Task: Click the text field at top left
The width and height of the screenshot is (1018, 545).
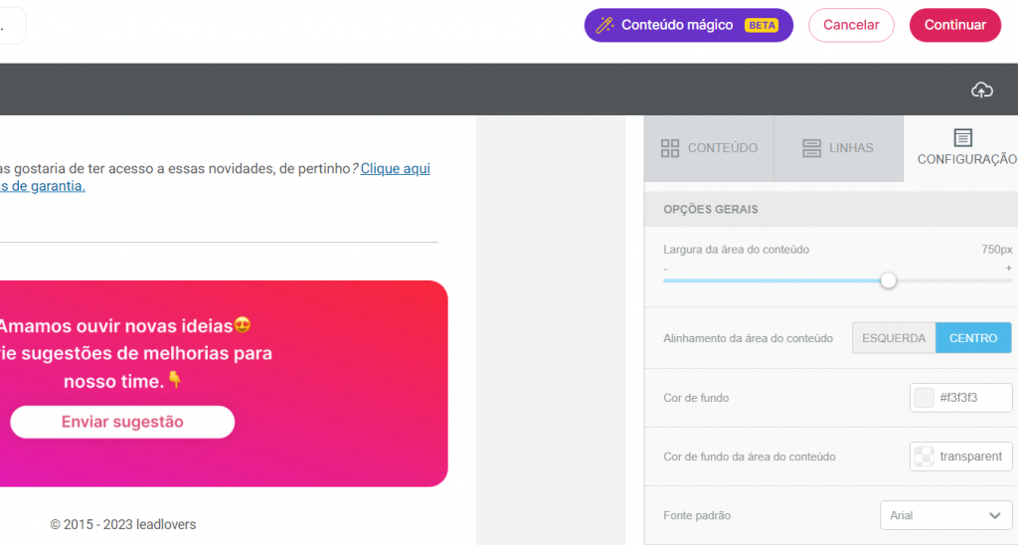Action: pos(10,26)
